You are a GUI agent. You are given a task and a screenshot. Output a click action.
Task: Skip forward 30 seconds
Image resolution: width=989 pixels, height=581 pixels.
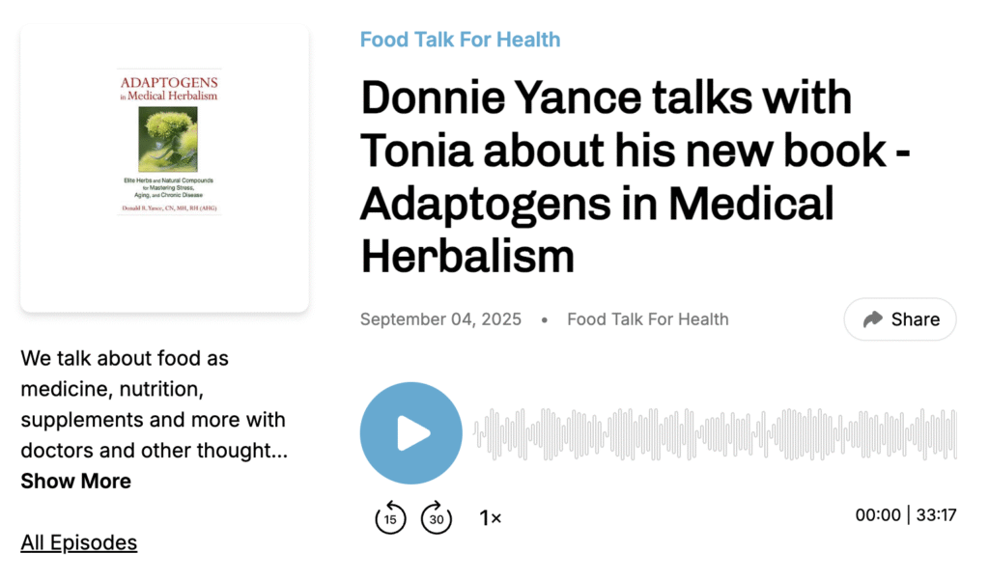(x=437, y=518)
